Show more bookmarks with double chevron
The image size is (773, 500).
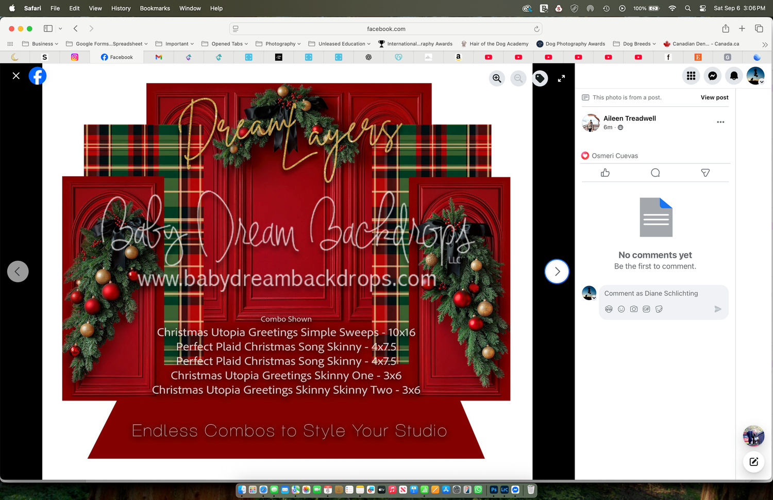pyautogui.click(x=765, y=44)
